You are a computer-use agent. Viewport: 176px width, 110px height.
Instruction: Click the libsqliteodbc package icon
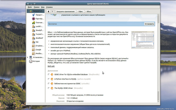[x=52, y=74]
